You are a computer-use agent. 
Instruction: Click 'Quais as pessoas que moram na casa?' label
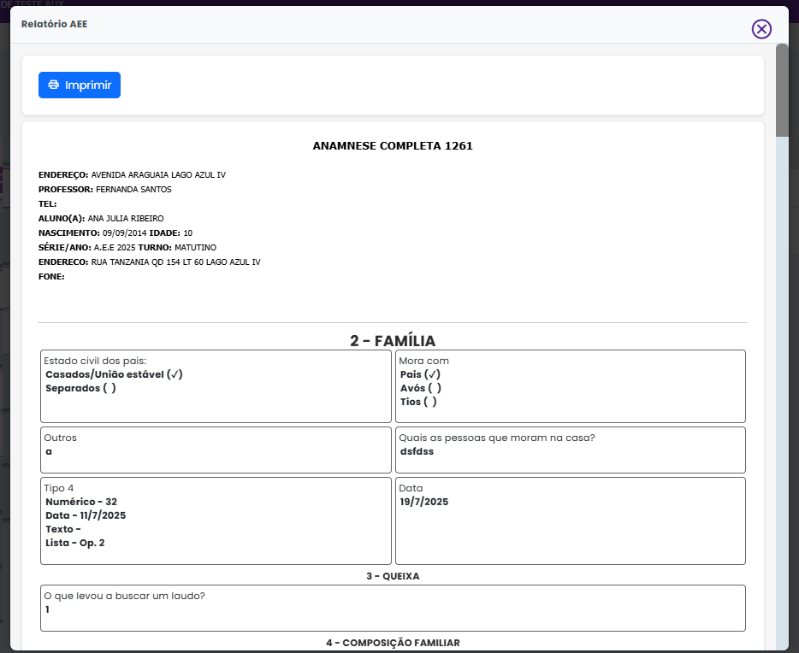497,438
